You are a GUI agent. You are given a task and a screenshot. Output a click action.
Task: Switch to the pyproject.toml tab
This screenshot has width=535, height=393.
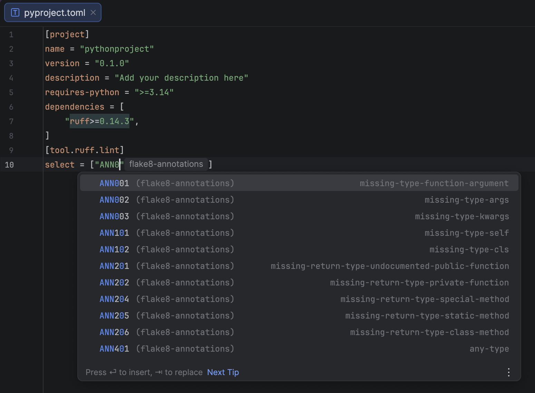tap(53, 12)
